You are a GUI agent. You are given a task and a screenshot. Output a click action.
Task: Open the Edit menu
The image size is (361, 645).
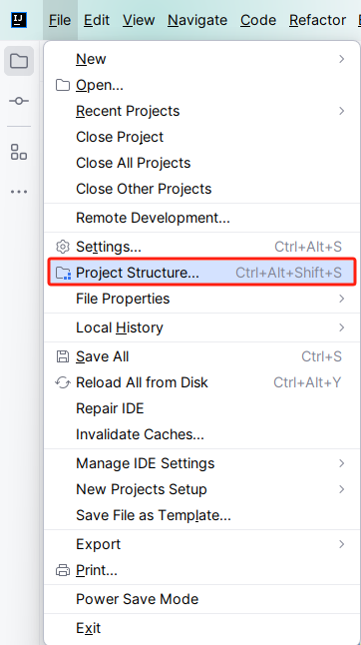(x=97, y=20)
